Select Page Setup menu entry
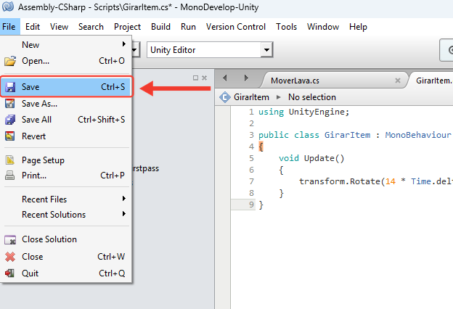Screen dimensions: 453x309 pos(66,160)
